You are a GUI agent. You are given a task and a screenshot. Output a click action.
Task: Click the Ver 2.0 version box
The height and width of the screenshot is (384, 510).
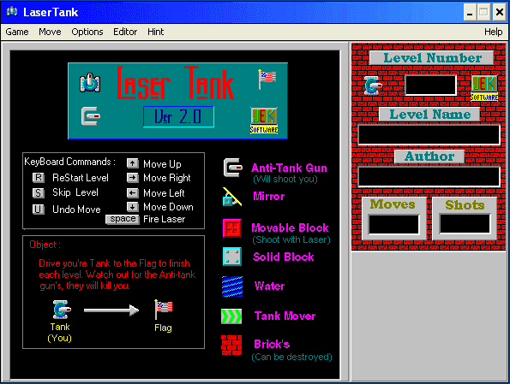pos(178,116)
